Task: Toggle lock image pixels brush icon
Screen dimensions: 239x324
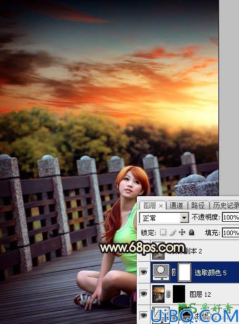Action: (x=173, y=233)
